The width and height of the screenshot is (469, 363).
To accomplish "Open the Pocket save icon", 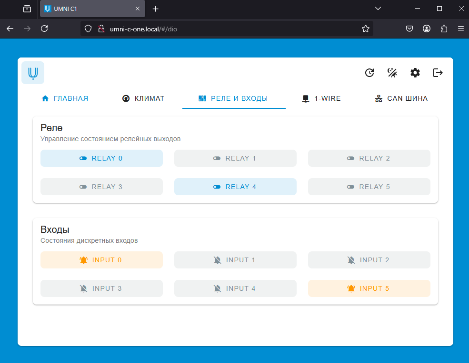I will pos(409,29).
